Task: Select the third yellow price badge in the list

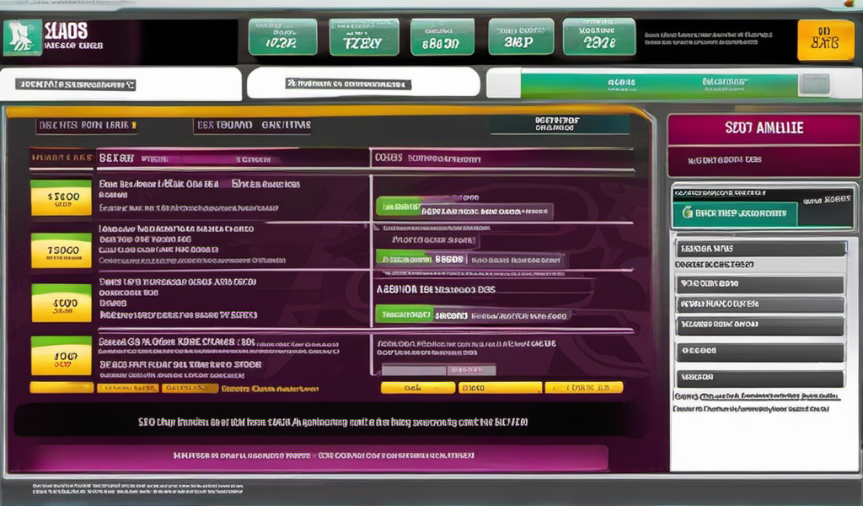Action: click(61, 302)
